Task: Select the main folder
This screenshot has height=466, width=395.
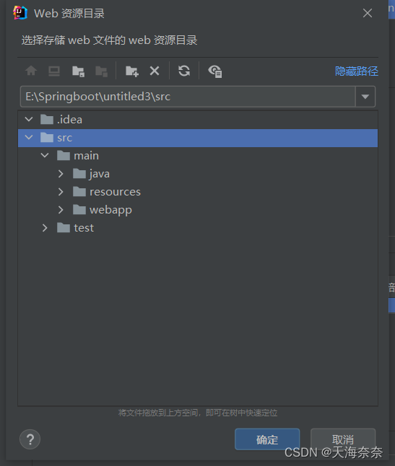Action: pos(78,156)
